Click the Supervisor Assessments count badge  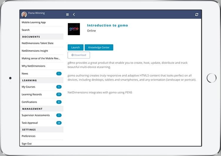[x=59, y=115]
